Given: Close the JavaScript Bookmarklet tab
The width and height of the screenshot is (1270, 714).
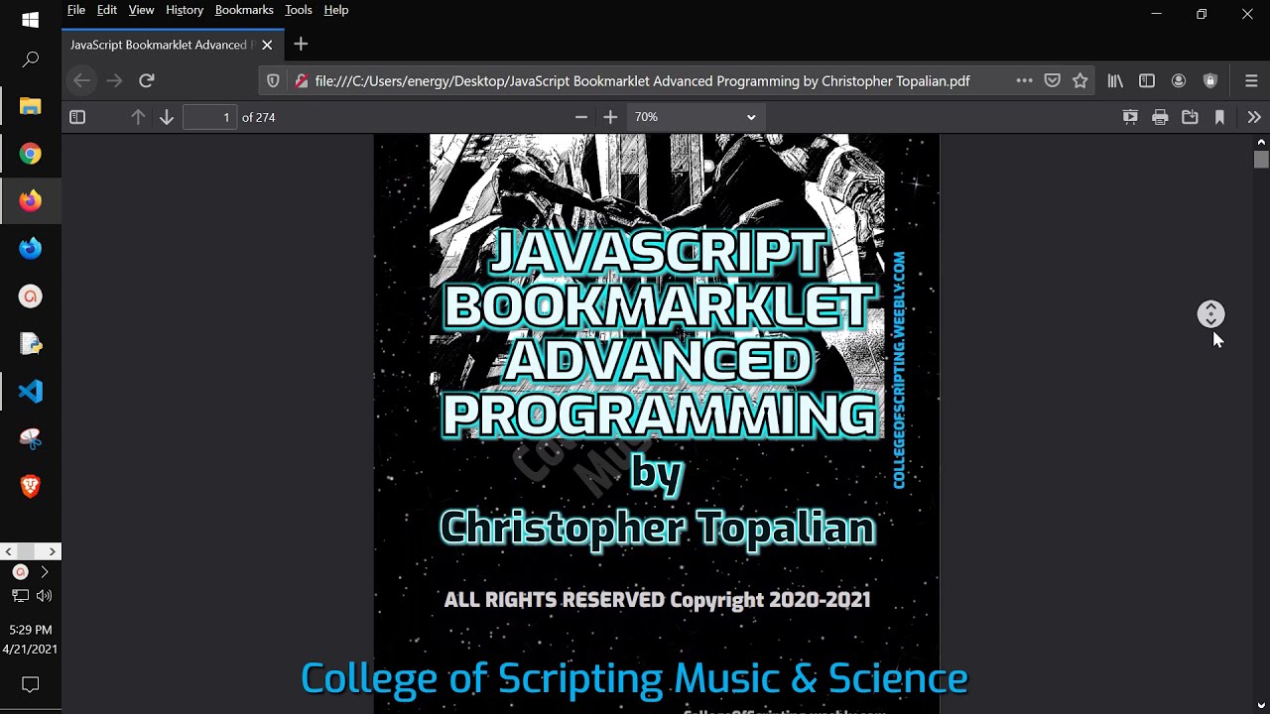Looking at the screenshot, I should 267,45.
